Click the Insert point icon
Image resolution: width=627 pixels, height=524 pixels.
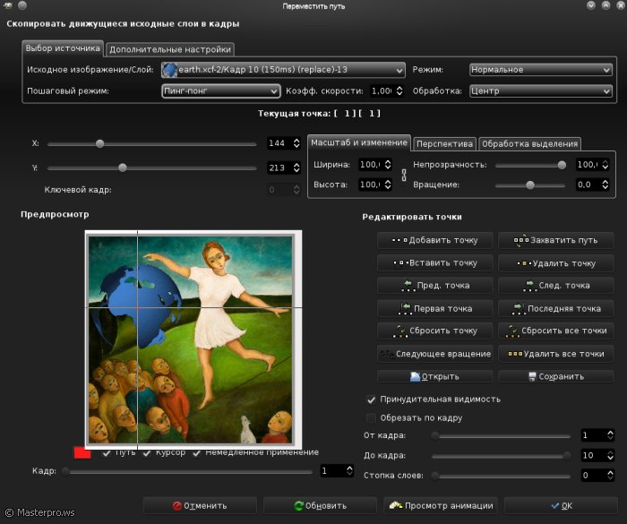[400, 262]
